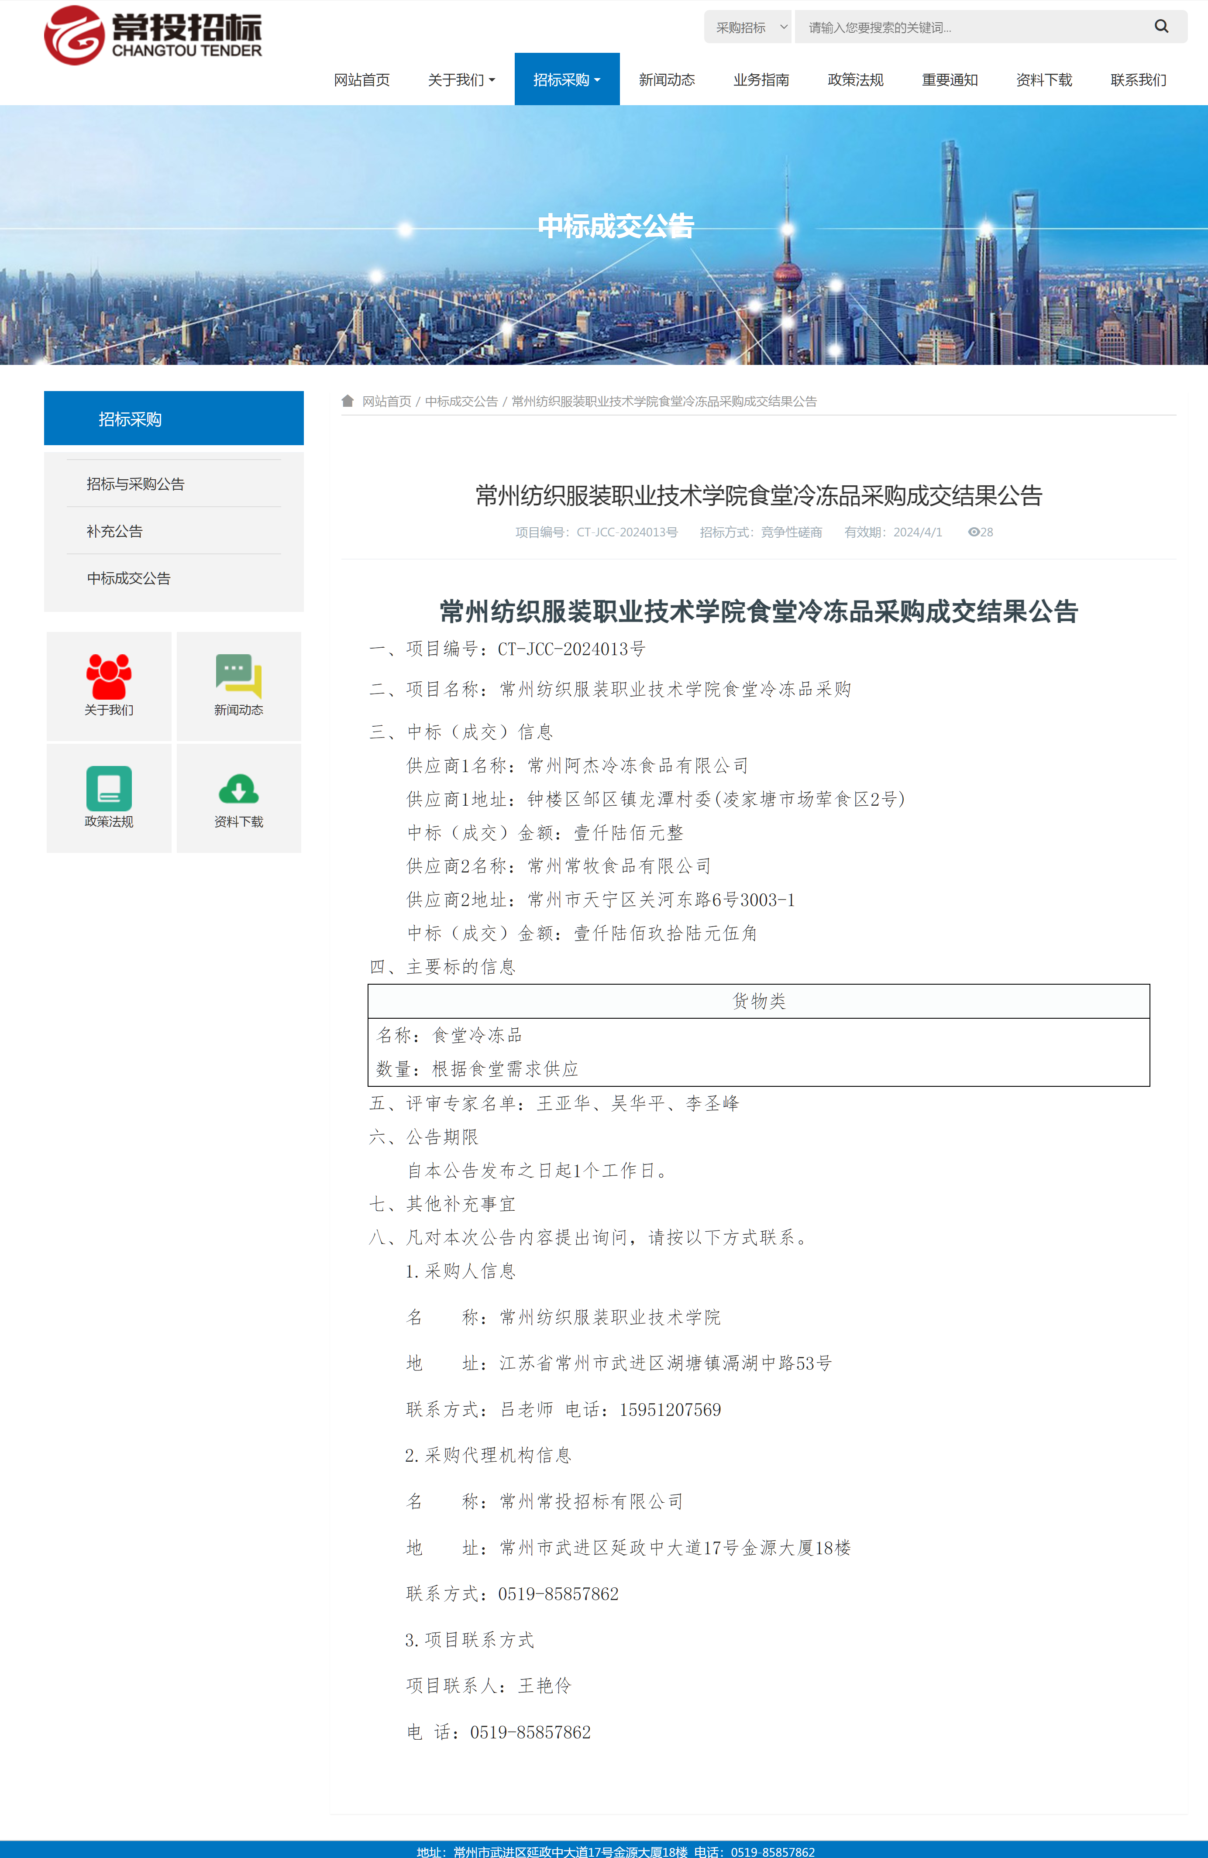Viewport: 1208px width, 1858px height.
Task: Click 中标成交公告 in the breadcrumb
Action: [x=461, y=401]
